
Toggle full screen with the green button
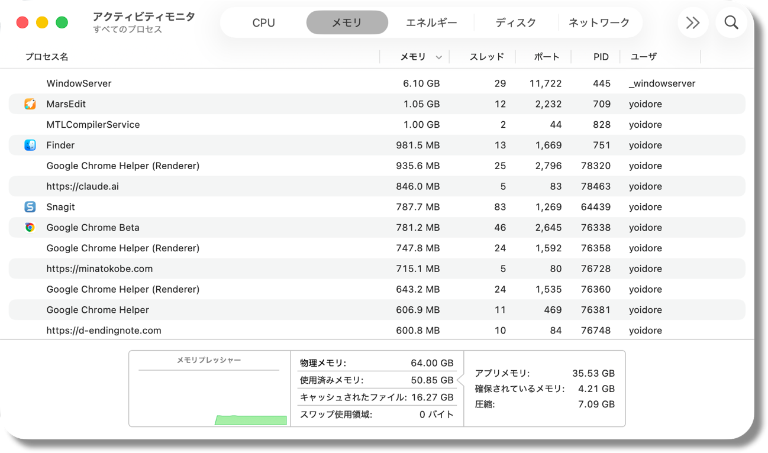(62, 21)
